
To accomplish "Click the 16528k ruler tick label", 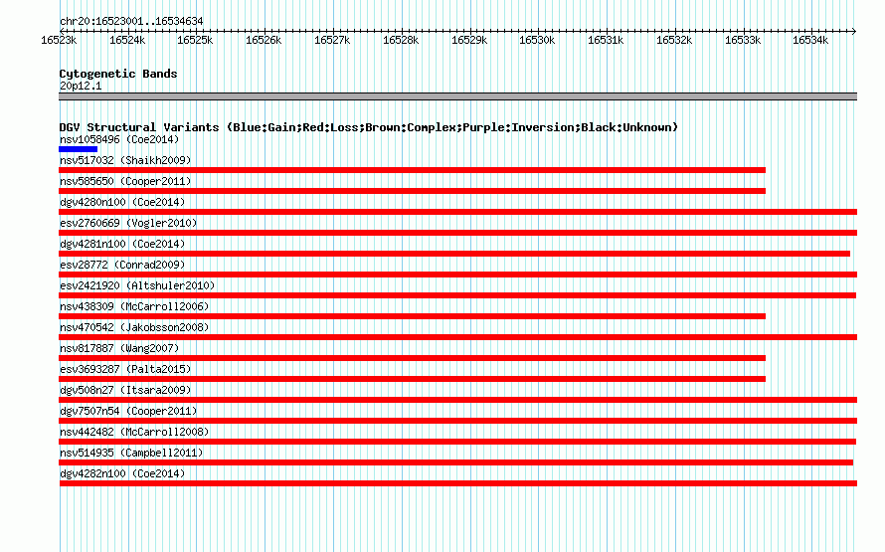I will click(x=401, y=41).
